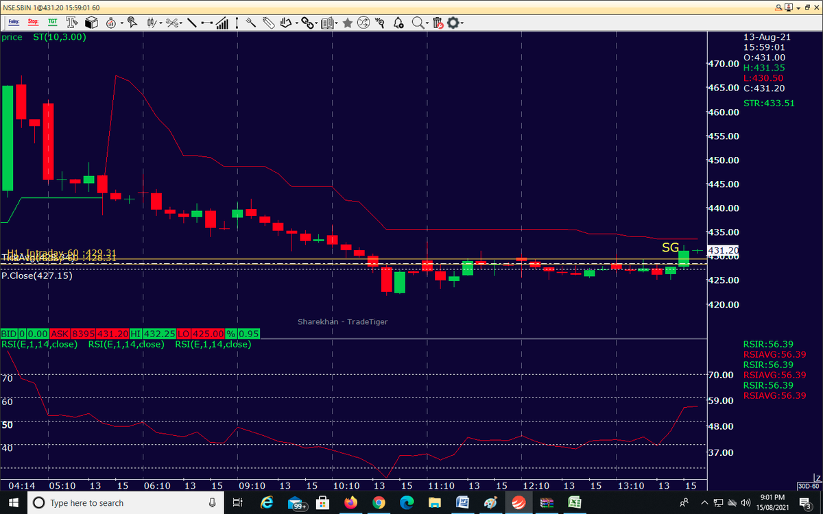Open Excel from the taskbar
Viewport: 823px width, 514px height.
(x=573, y=503)
